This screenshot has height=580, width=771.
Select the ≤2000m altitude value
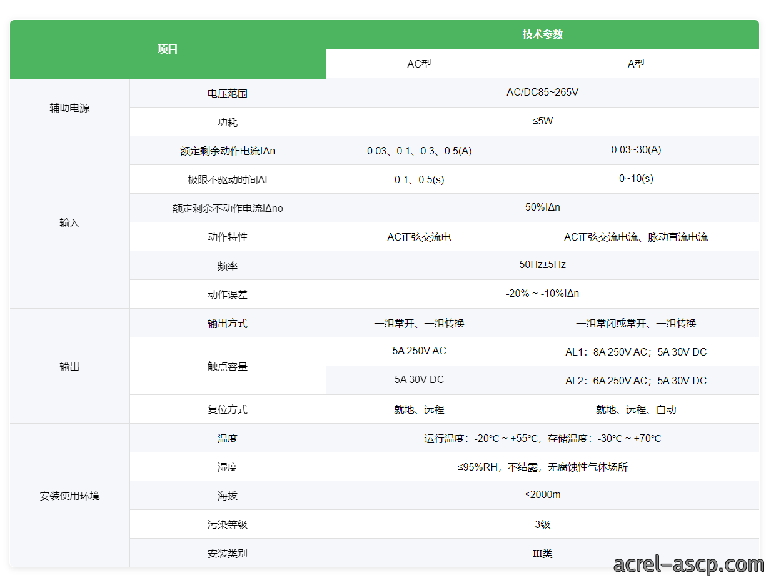[x=542, y=495]
